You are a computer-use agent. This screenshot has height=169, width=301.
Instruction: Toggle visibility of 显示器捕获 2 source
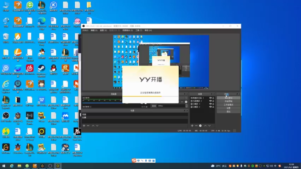tap(210, 101)
